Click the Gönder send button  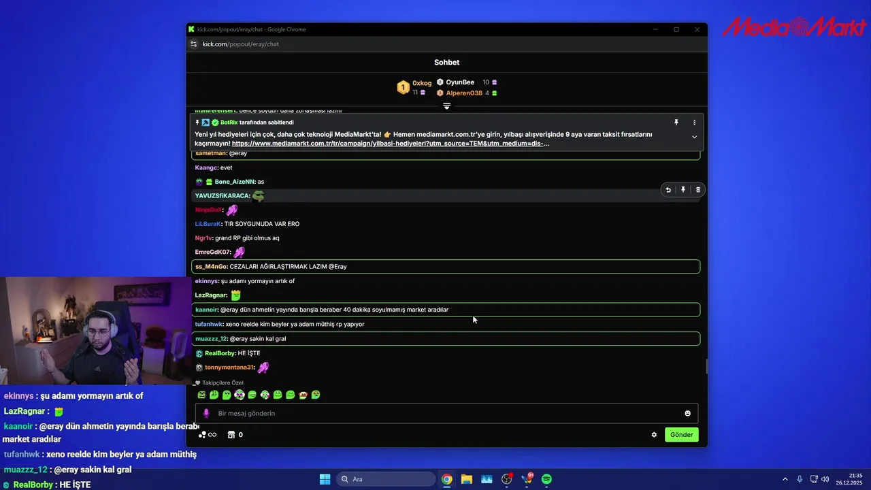(x=681, y=434)
